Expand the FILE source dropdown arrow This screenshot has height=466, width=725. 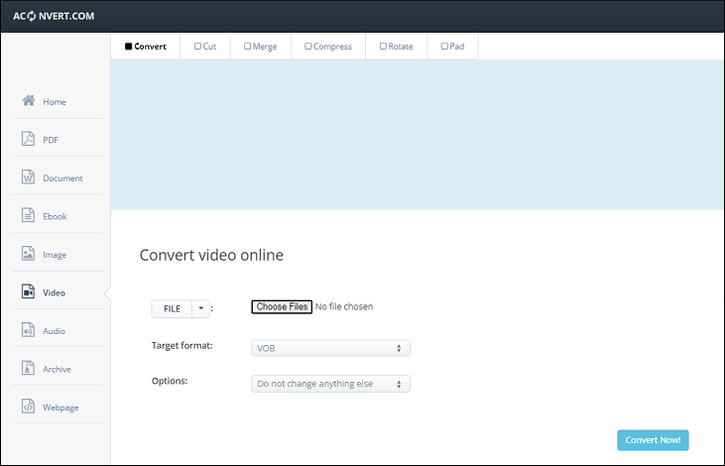pyautogui.click(x=201, y=308)
